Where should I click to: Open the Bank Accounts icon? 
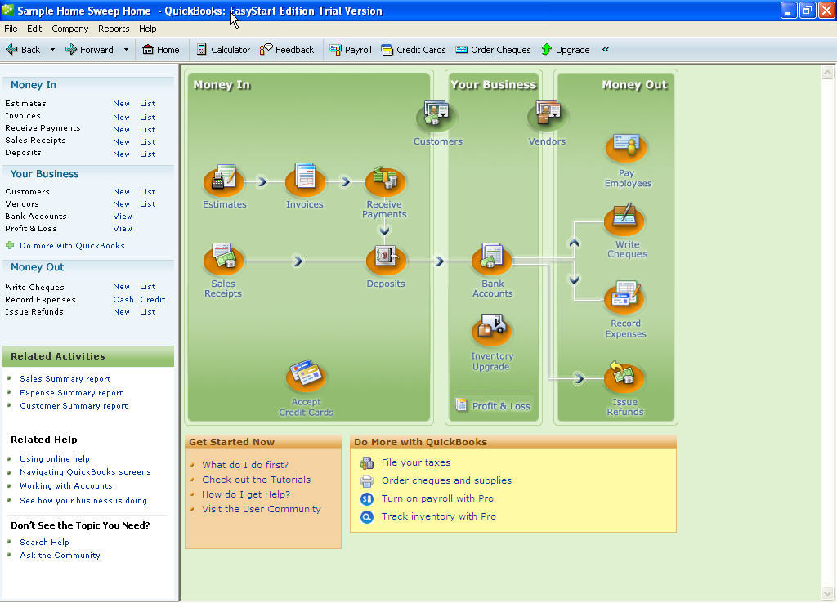click(492, 259)
